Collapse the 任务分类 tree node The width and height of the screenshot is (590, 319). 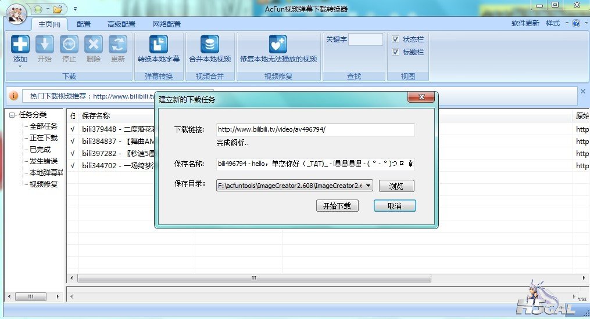[12, 115]
